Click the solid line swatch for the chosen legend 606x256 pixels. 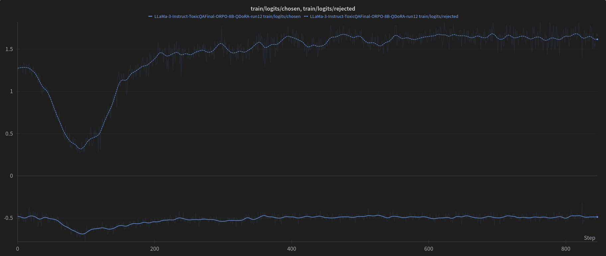tap(150, 16)
